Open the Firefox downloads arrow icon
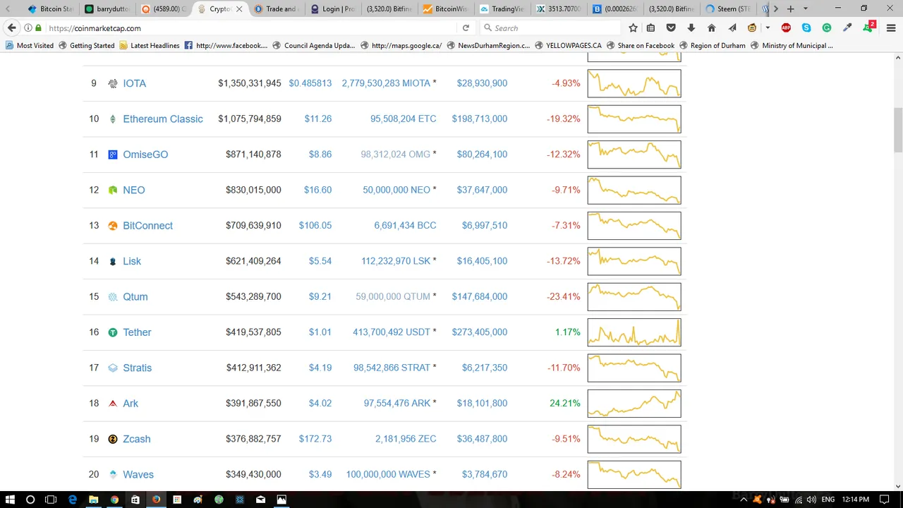This screenshot has height=508, width=903. pos(691,28)
